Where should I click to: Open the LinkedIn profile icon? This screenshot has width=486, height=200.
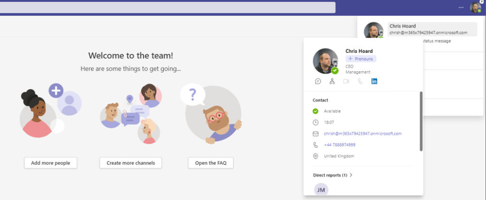tap(374, 81)
